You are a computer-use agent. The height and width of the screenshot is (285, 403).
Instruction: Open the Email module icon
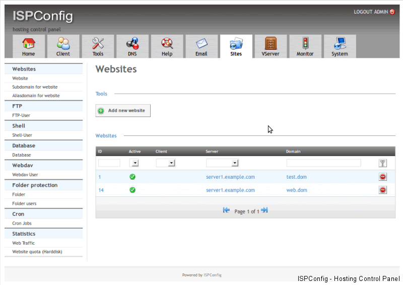tap(201, 43)
